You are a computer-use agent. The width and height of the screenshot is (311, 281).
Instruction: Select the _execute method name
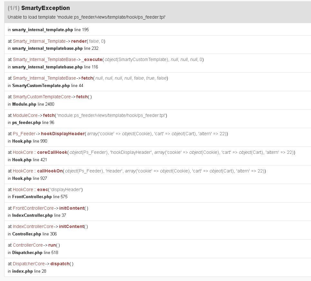pos(92,59)
